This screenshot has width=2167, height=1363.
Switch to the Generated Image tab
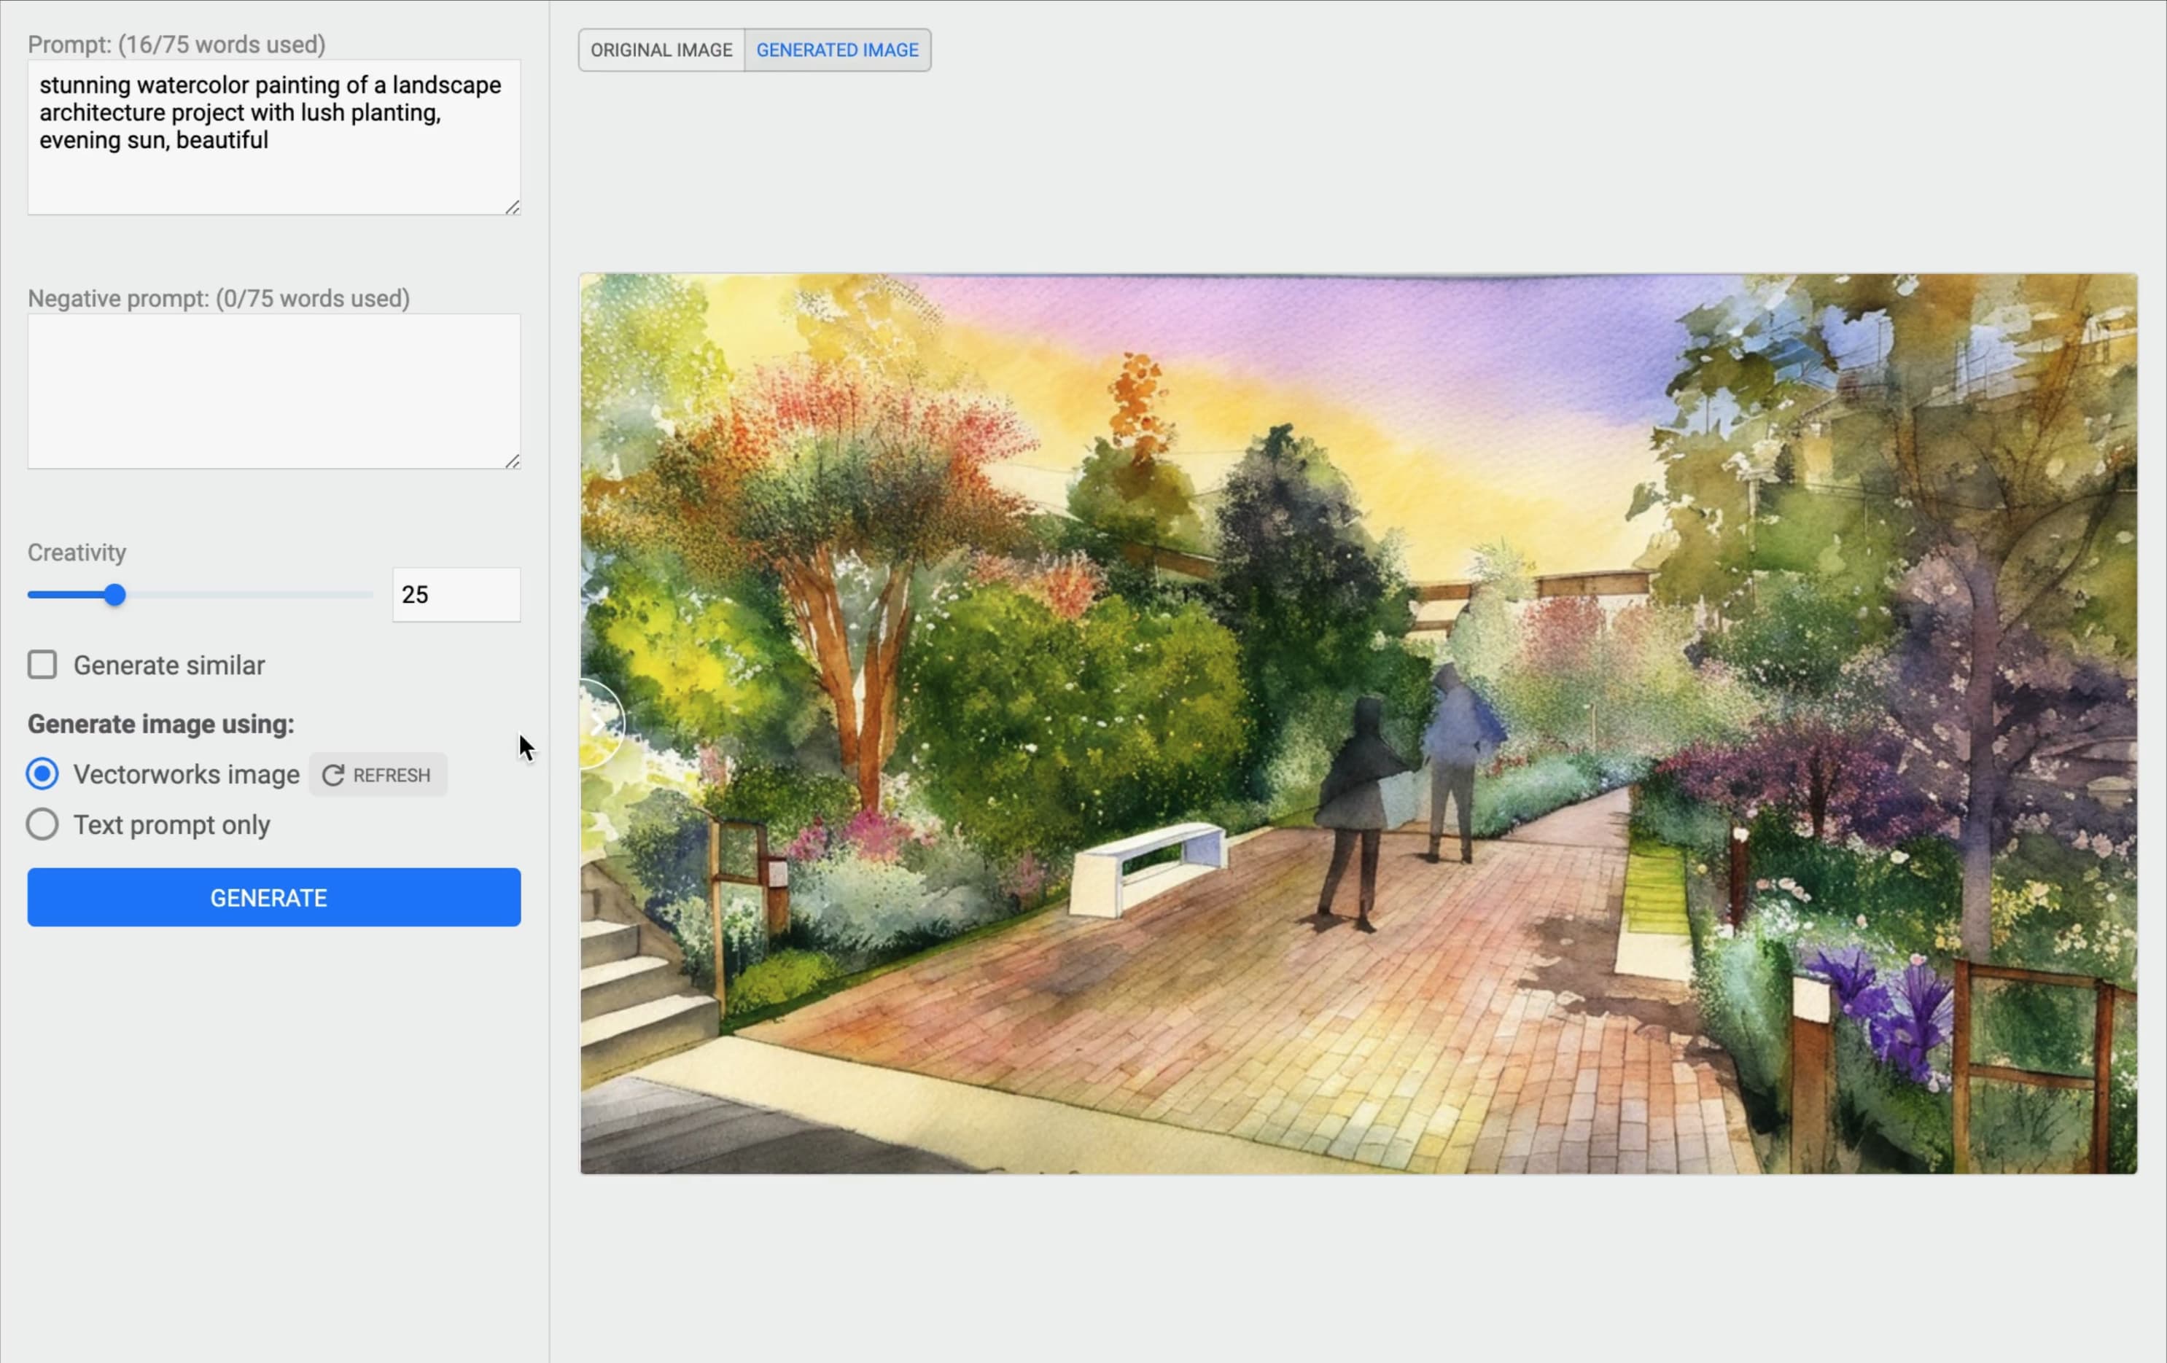(x=837, y=50)
